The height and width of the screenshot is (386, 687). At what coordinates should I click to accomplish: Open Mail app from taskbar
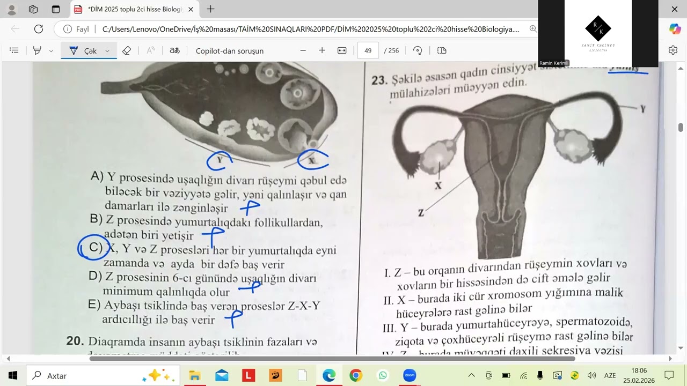coord(222,375)
